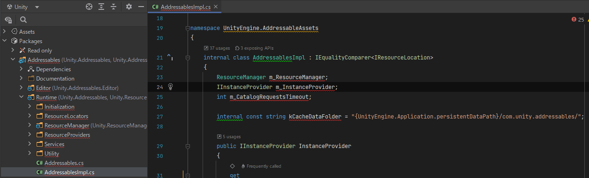The width and height of the screenshot is (589, 178).
Task: Open explorer settings gear menu
Action: coord(129,7)
